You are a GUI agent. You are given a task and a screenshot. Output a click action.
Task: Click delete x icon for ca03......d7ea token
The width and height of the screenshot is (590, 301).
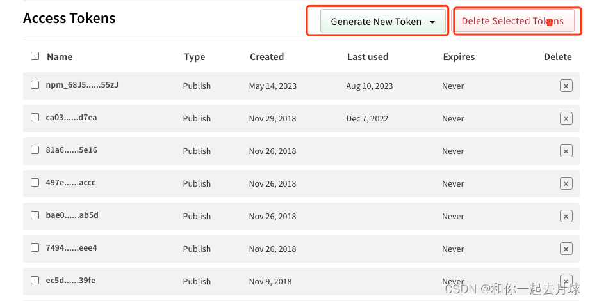(x=566, y=118)
